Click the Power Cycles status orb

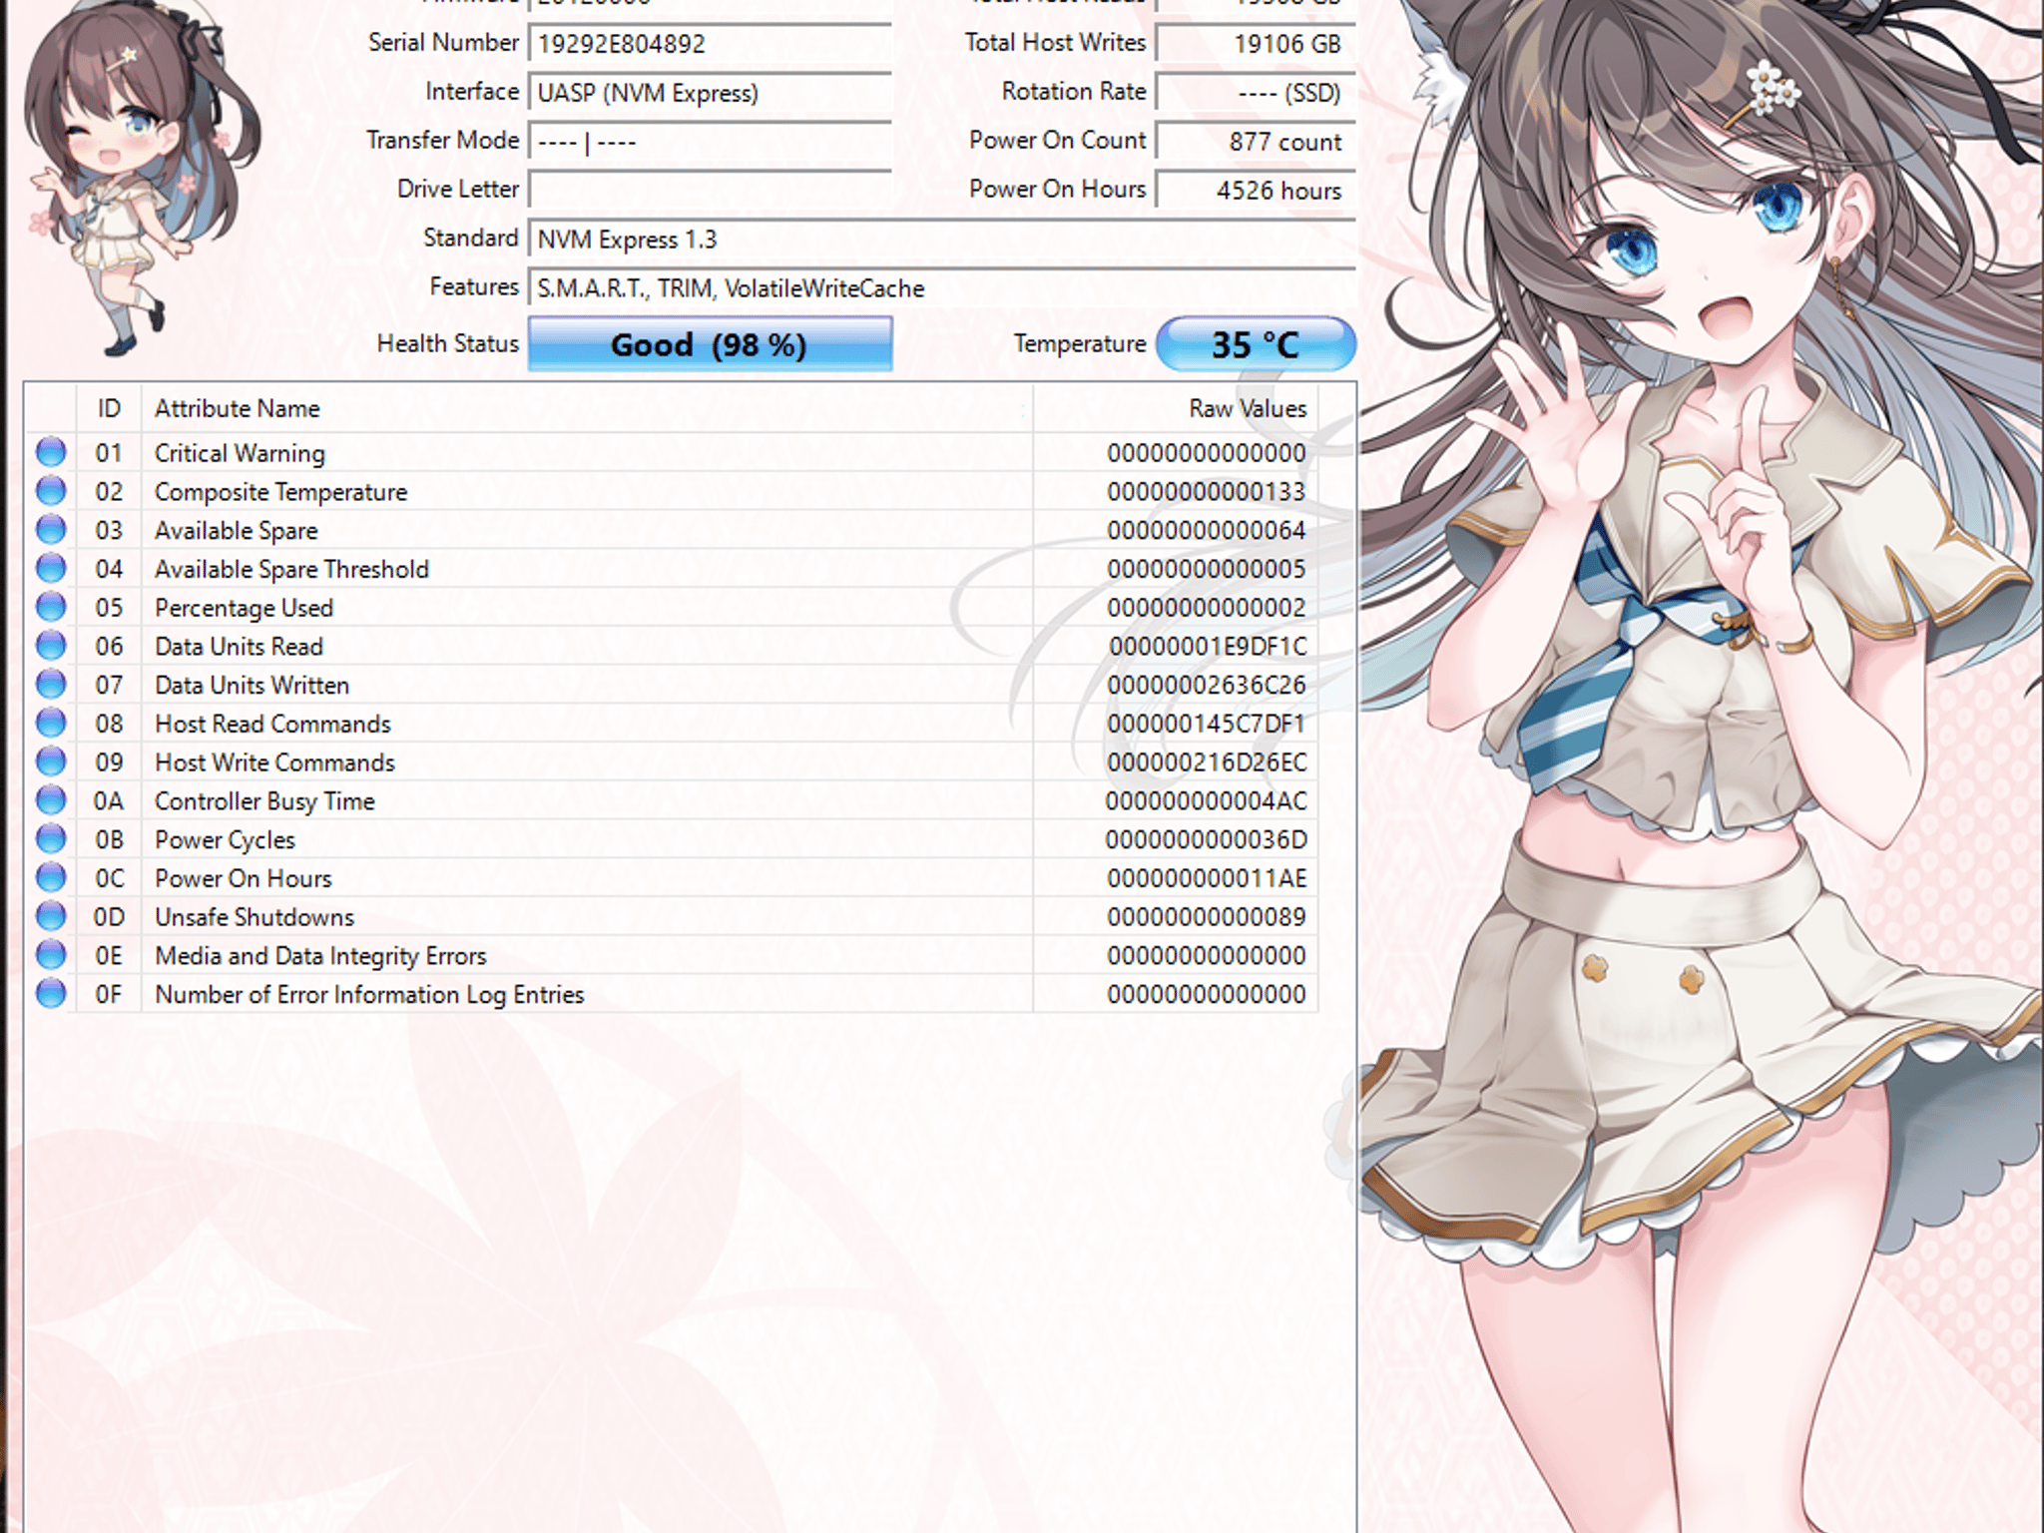(51, 838)
